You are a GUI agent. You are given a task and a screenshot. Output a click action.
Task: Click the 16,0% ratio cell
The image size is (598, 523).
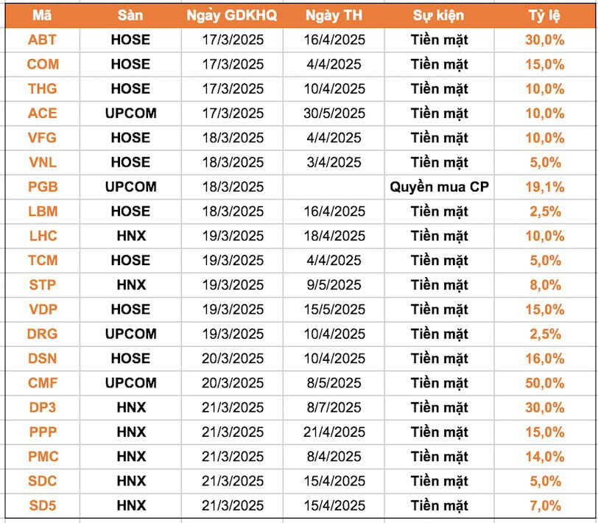tap(544, 359)
